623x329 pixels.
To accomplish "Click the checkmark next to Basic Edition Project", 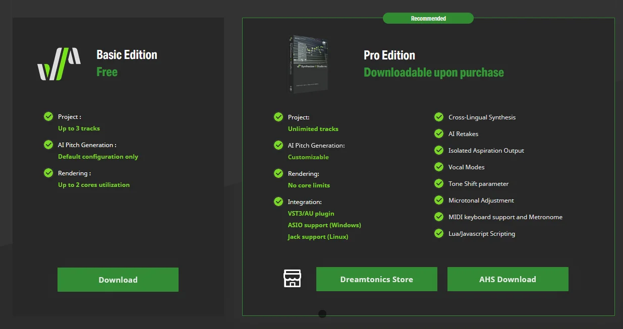I will [48, 117].
